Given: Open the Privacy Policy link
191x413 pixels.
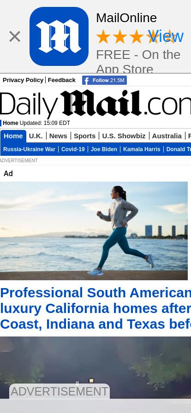Looking at the screenshot, I should point(23,80).
